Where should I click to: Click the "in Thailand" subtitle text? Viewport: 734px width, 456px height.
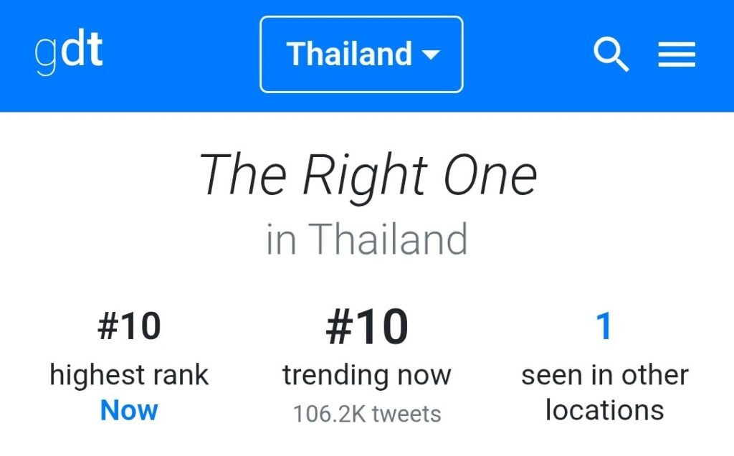tap(366, 239)
